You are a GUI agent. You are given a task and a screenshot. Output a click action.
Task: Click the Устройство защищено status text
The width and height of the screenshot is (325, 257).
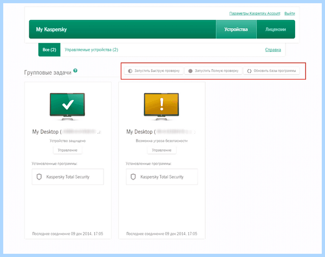[68, 141]
